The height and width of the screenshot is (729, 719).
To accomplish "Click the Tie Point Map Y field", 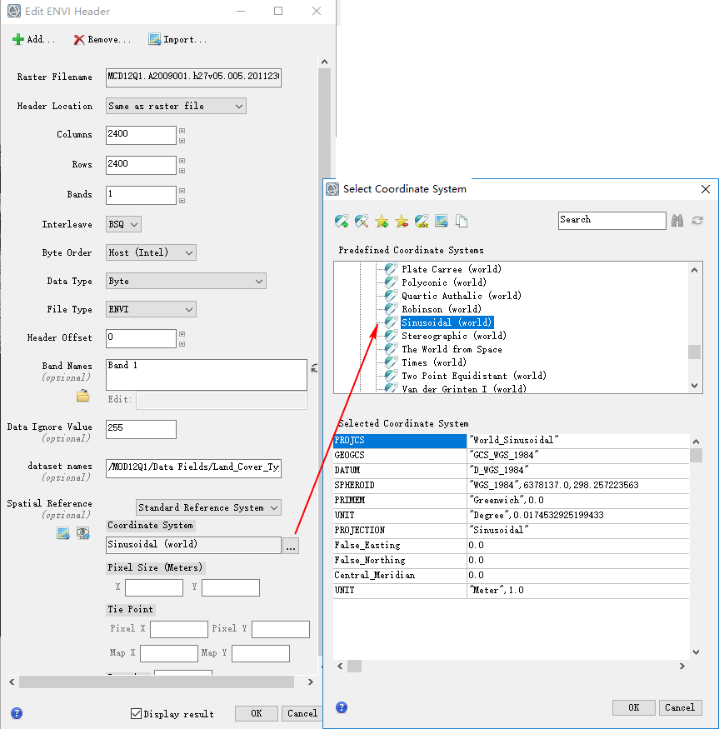I will coord(261,653).
